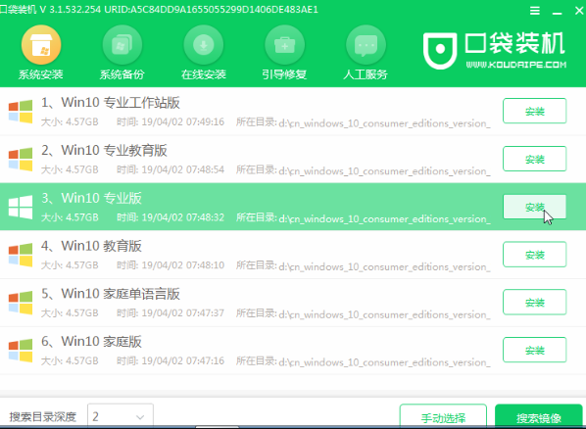Click Windows logo of Win10 家庭版 row
The image size is (586, 429).
[21, 351]
